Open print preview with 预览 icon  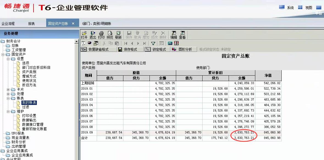pos(110,35)
